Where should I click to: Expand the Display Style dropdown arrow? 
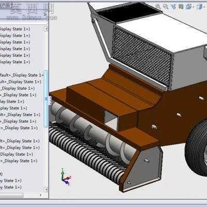(x=204, y=7)
